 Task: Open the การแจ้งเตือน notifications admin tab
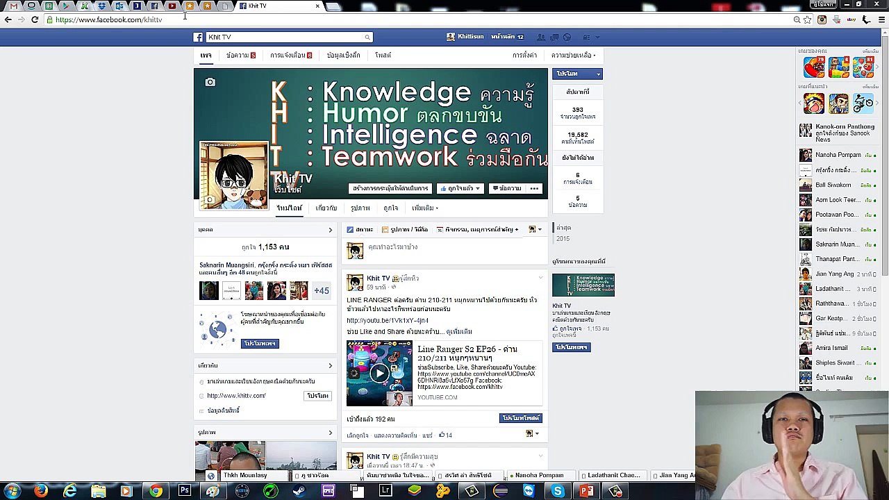[291, 55]
